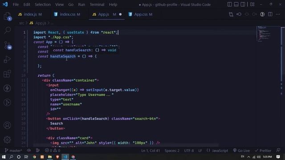Open the File menu
285x160 pixels.
(16, 4)
